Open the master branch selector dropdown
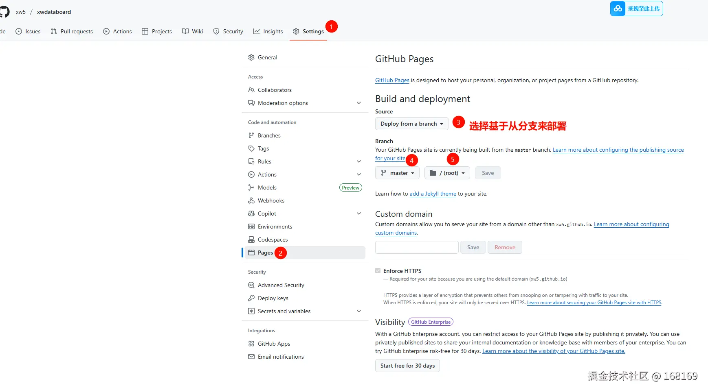 pos(397,173)
